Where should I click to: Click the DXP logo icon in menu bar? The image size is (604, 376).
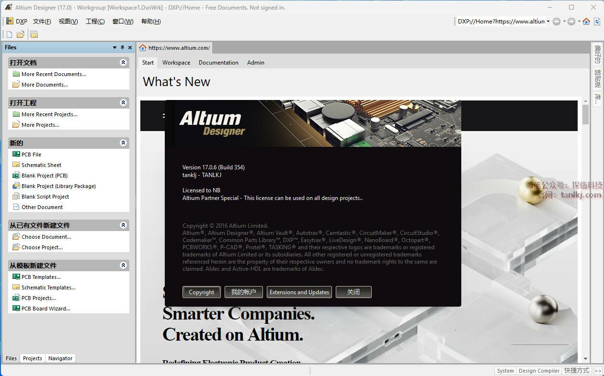[10, 21]
